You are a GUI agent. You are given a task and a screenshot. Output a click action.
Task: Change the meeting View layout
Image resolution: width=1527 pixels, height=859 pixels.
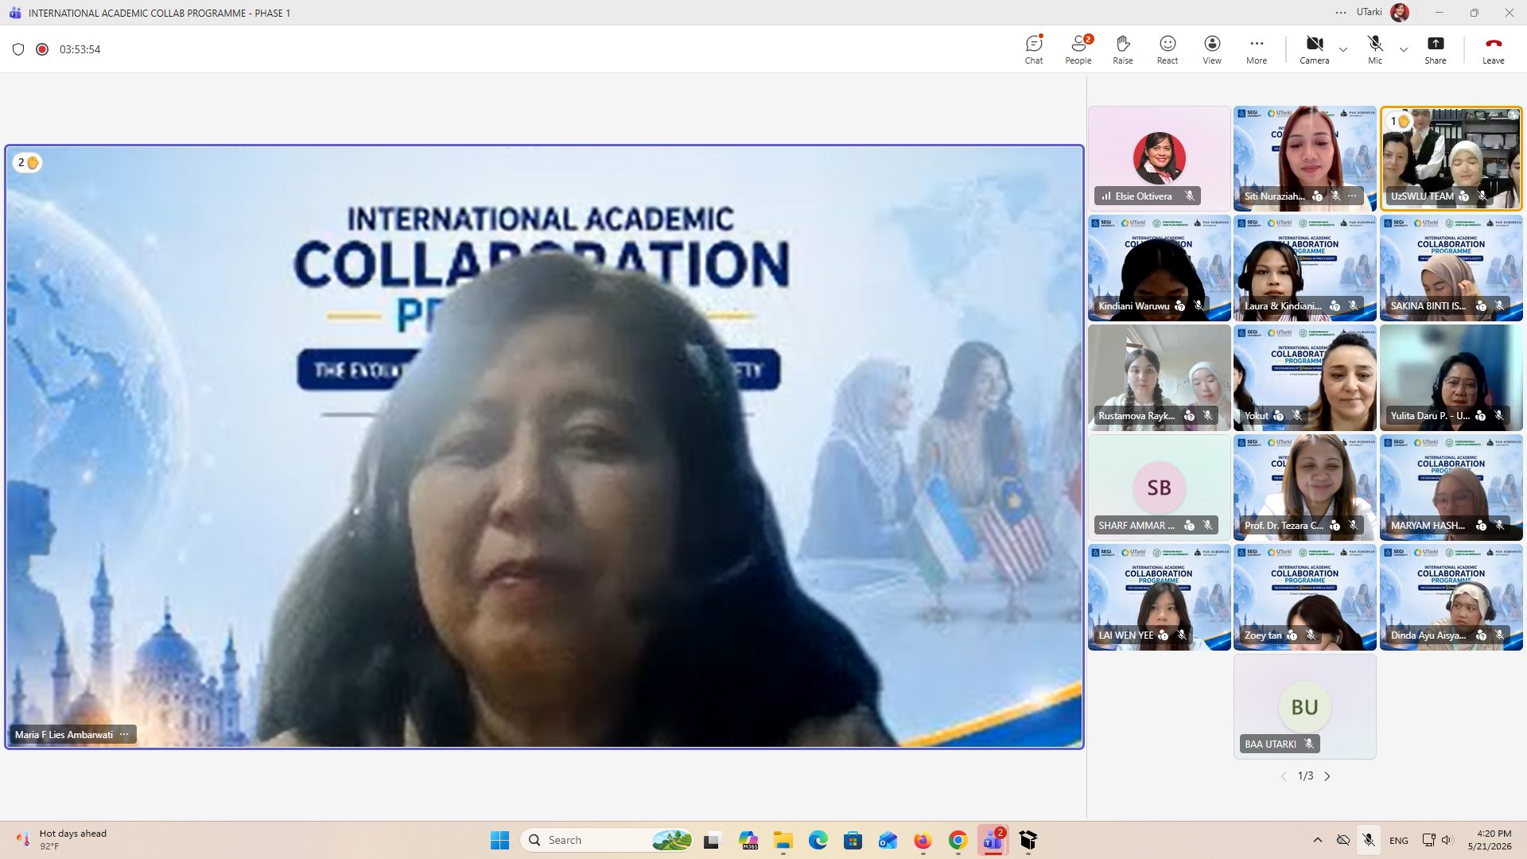[1212, 49]
